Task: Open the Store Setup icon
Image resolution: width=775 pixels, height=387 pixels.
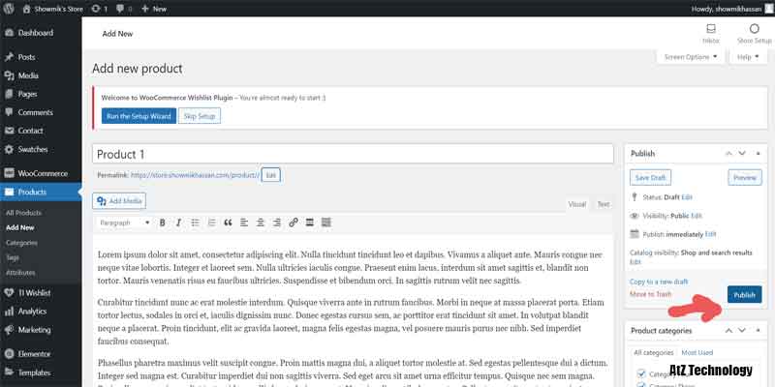Action: click(754, 33)
